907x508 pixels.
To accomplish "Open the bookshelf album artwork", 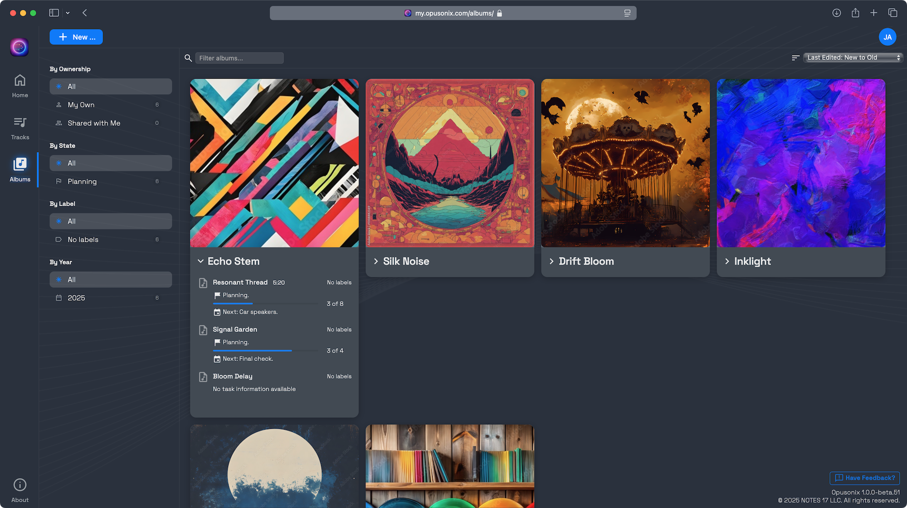I will (x=450, y=466).
